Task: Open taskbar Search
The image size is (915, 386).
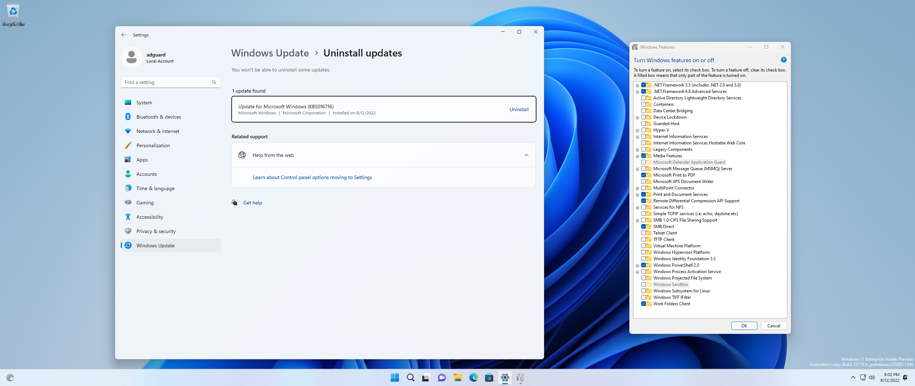Action: pos(410,377)
